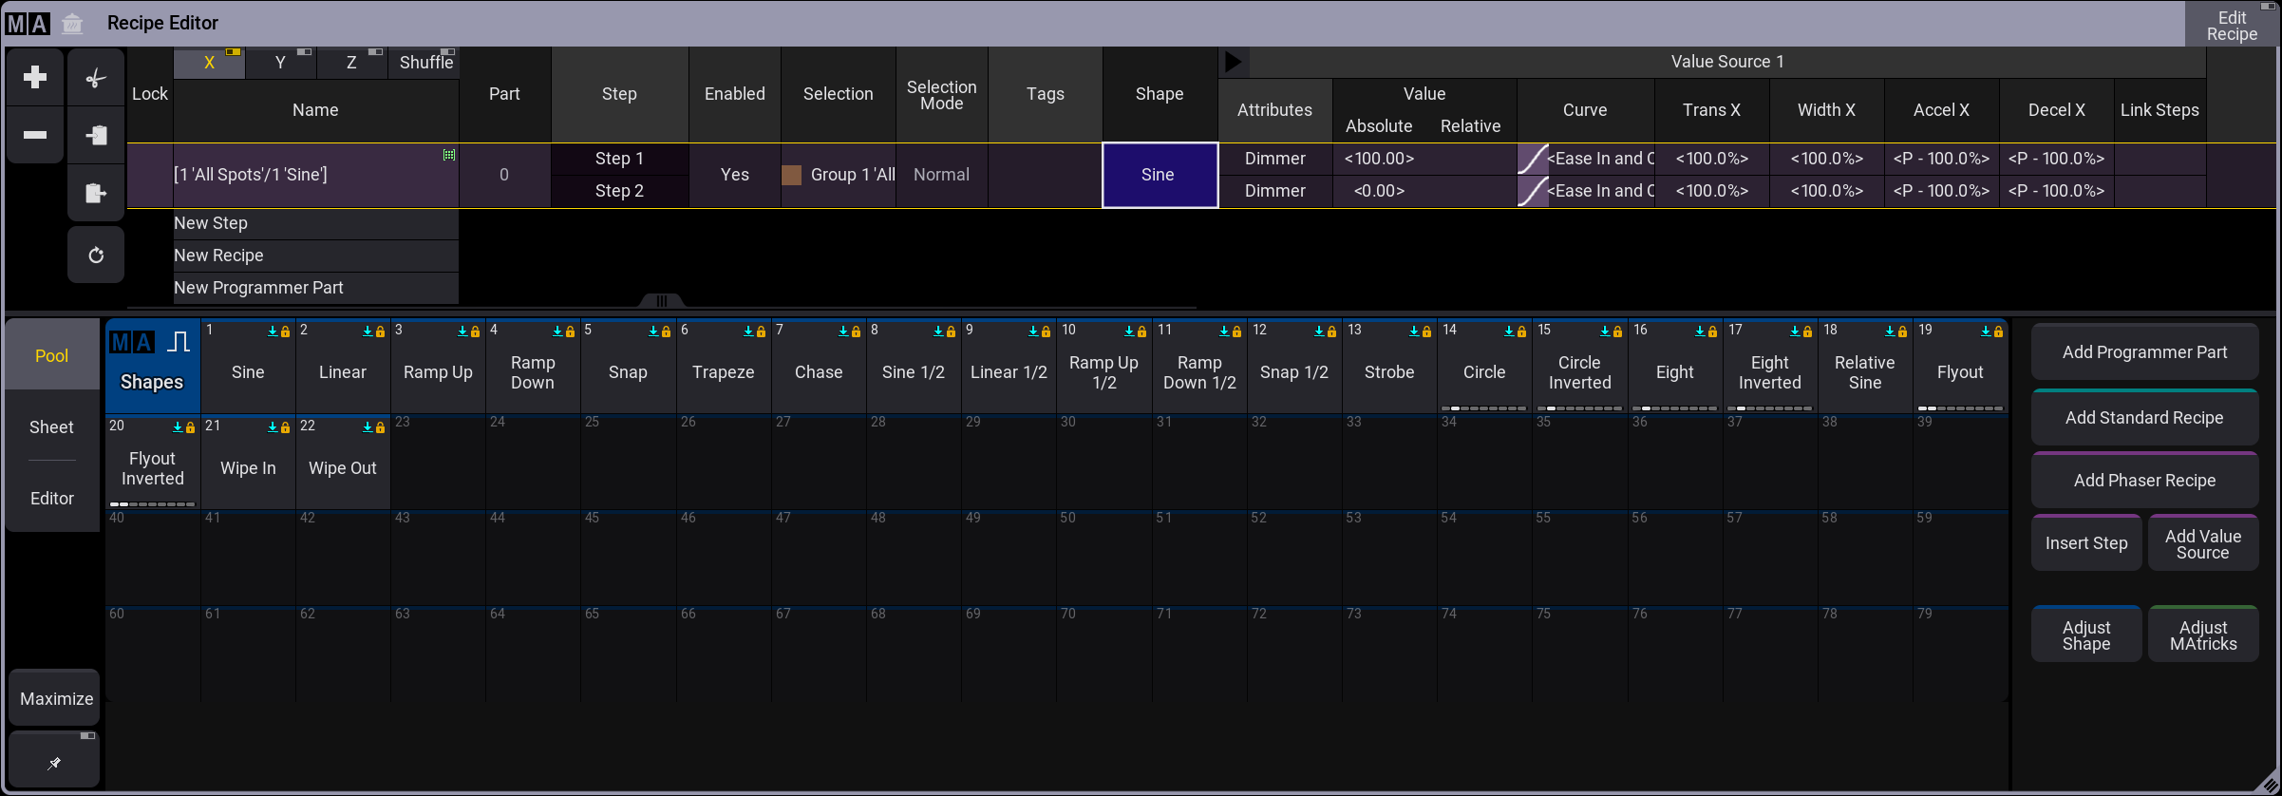Click the Add Programmer Part button

[x=2144, y=352]
